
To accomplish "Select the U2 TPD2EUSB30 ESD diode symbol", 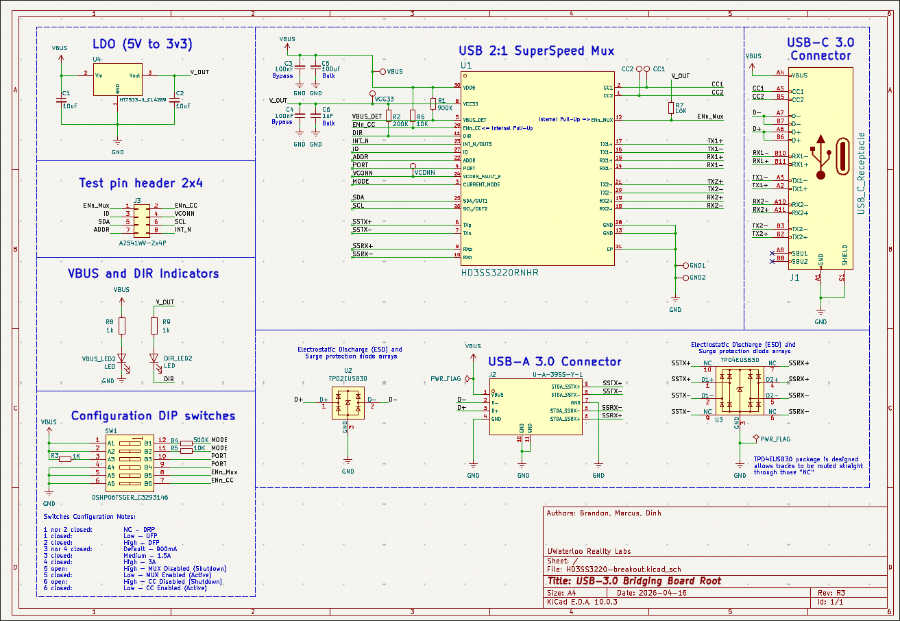I will coord(348,402).
